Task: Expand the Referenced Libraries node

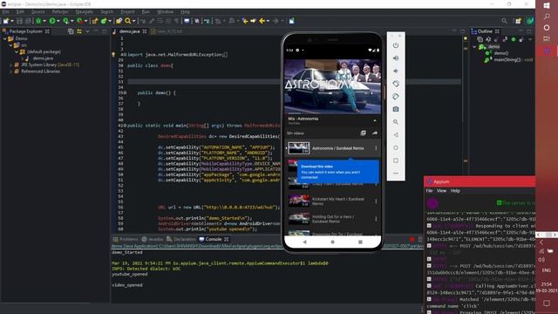Action: click(10, 72)
